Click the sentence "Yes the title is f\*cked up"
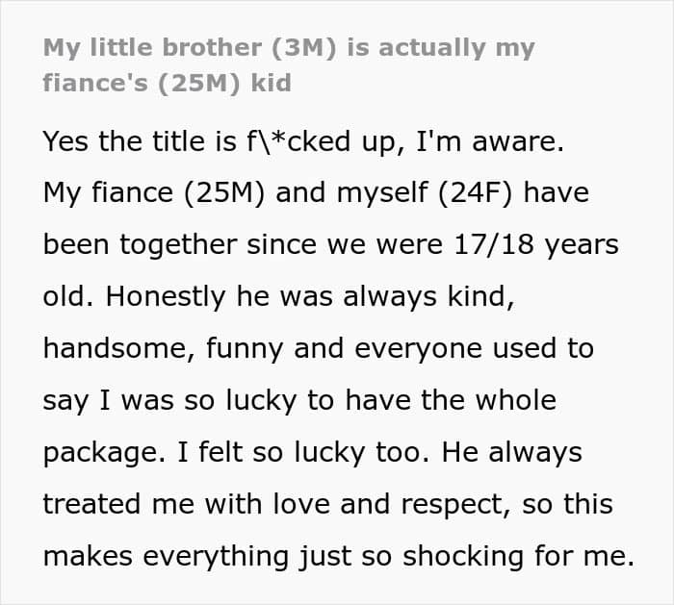 click(x=218, y=141)
